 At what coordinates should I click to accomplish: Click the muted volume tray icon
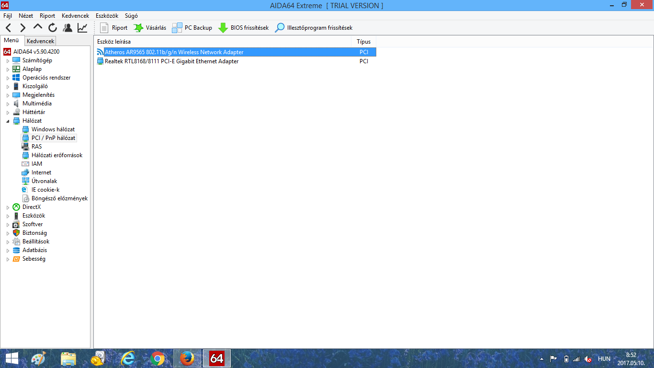(x=588, y=359)
